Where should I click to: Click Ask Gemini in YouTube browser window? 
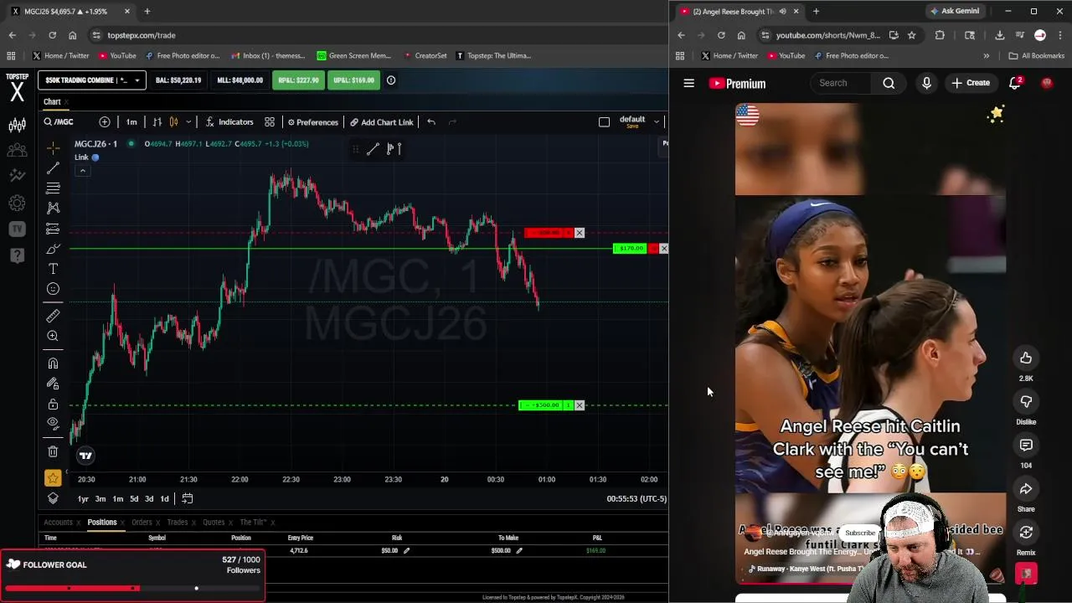pos(954,11)
